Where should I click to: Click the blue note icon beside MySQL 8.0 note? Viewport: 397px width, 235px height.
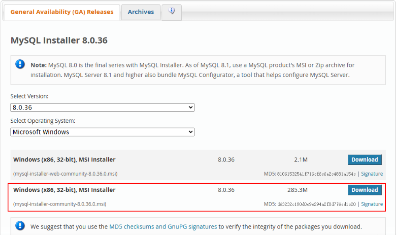(x=20, y=64)
